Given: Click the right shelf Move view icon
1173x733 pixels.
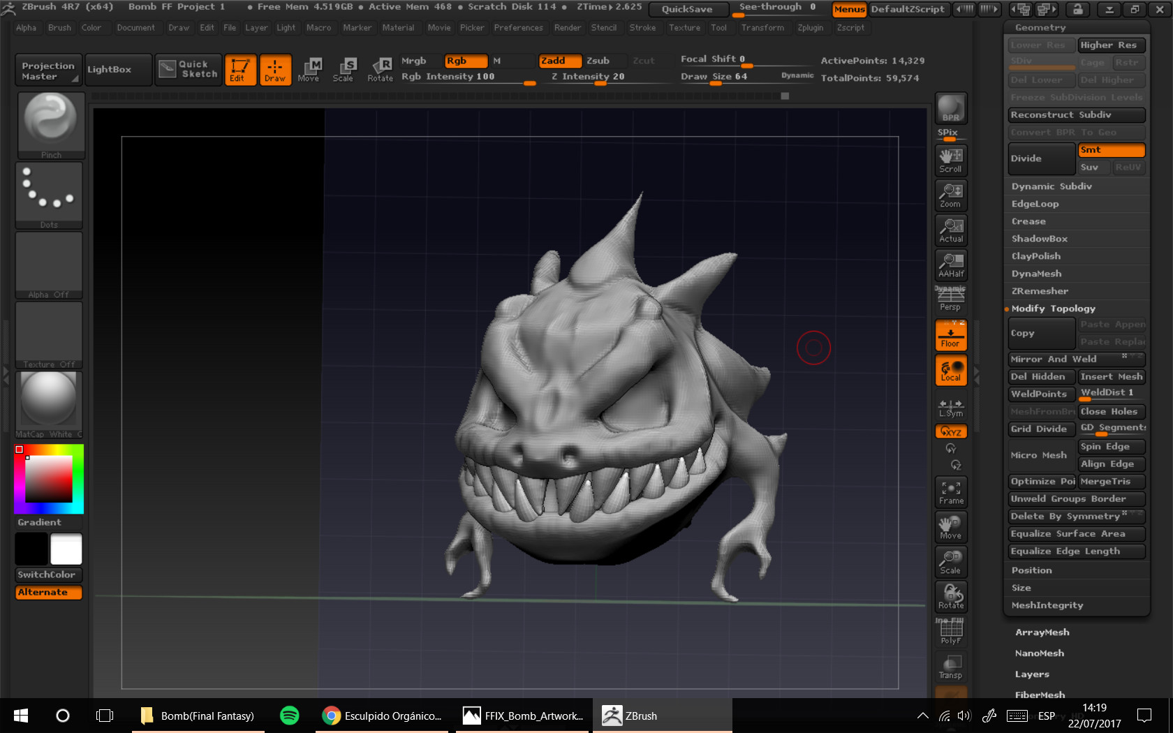Looking at the screenshot, I should pyautogui.click(x=950, y=527).
